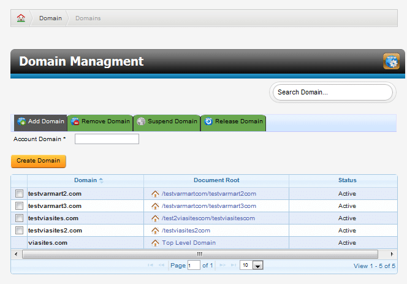407x284 pixels.
Task: Click the home icon in breadcrumb
Action: pos(21,18)
